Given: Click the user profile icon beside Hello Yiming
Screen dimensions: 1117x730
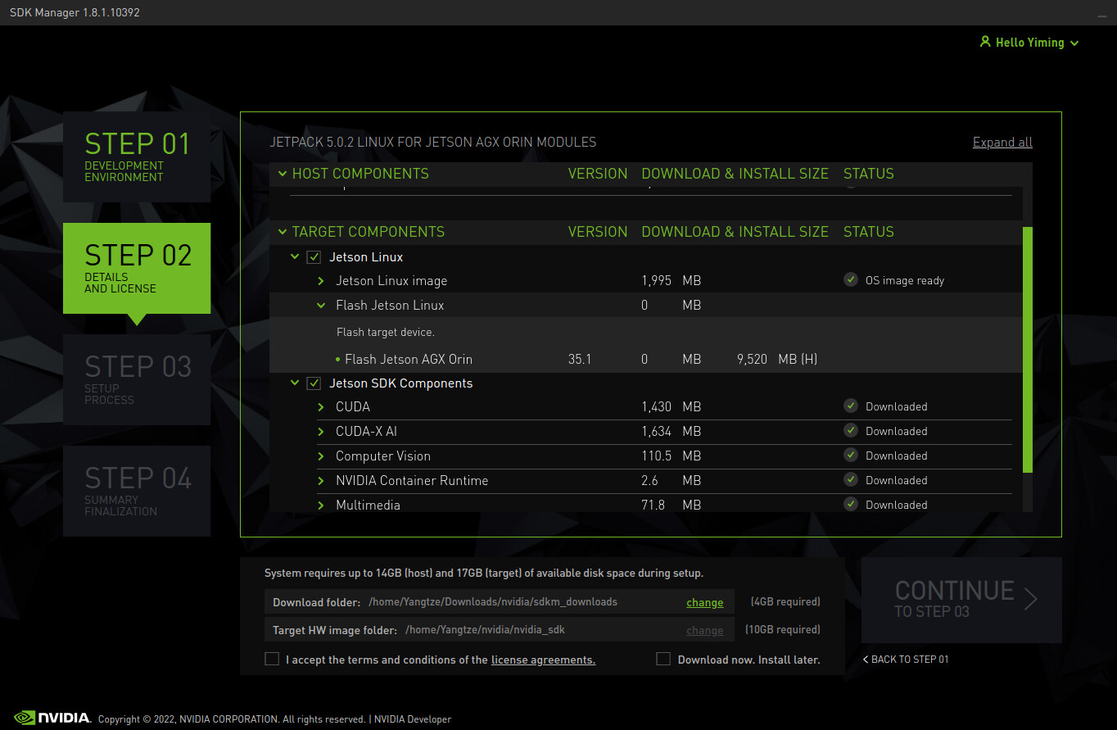Looking at the screenshot, I should pyautogui.click(x=985, y=42).
